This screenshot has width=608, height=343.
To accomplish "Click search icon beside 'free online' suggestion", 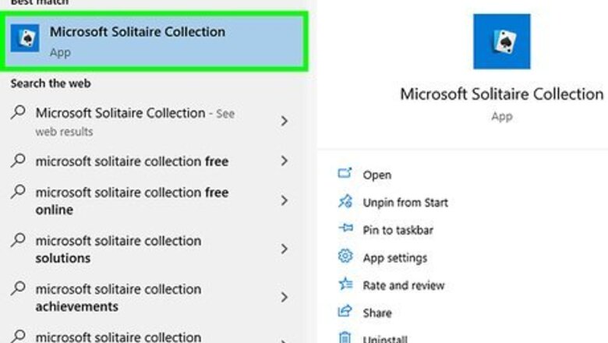I will pos(18,192).
